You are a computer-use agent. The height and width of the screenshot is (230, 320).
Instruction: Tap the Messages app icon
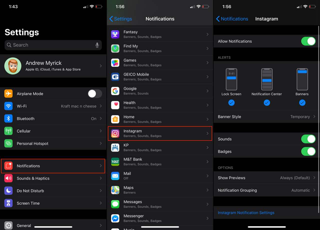tap(115, 204)
